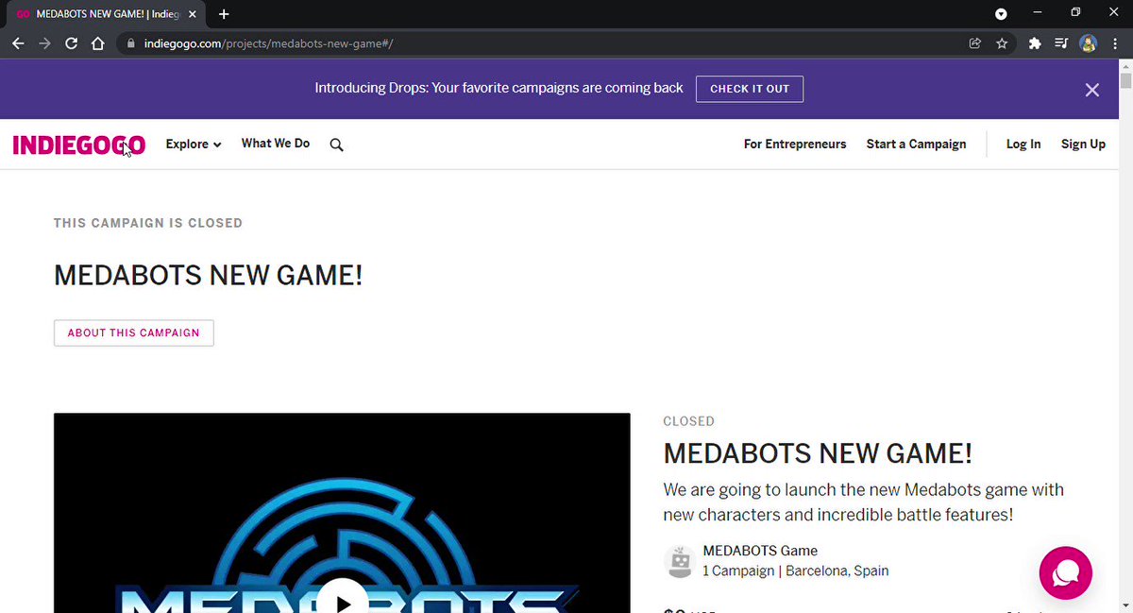Image resolution: width=1133 pixels, height=613 pixels.
Task: Close the MEDABOTS NEW GAME tab
Action: coord(193,14)
